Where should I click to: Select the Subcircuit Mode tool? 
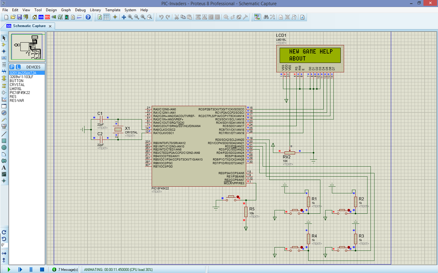[x=4, y=78]
